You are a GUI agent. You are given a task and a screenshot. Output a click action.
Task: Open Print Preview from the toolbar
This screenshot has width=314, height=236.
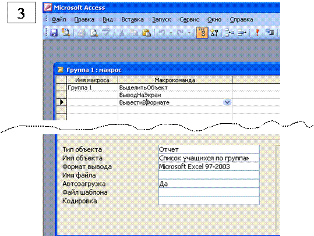[94, 33]
